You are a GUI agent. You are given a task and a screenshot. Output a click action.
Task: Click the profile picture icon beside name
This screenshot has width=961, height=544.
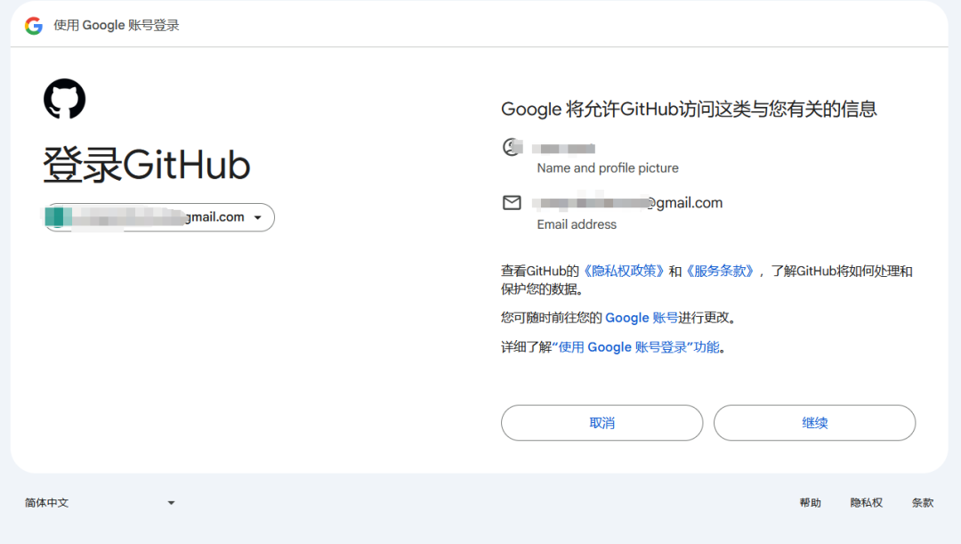pyautogui.click(x=513, y=147)
